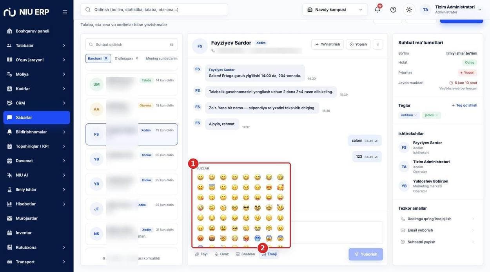Open Xabarlar in the sidebar
The height and width of the screenshot is (272, 490).
tap(36, 117)
